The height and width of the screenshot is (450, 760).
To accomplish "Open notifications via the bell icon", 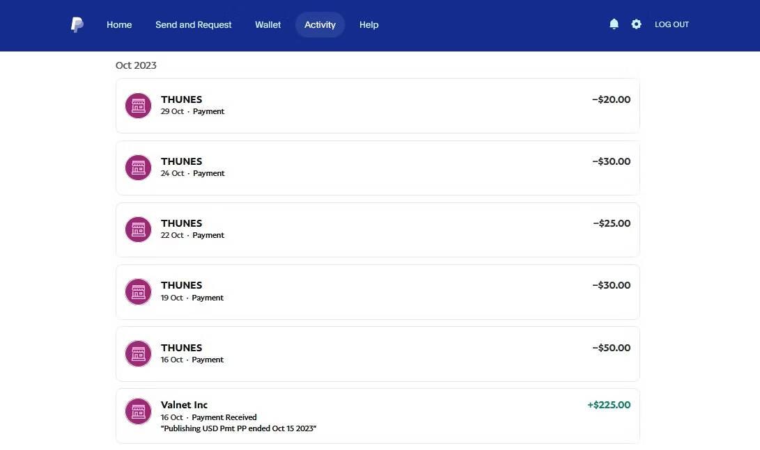I will pyautogui.click(x=614, y=24).
